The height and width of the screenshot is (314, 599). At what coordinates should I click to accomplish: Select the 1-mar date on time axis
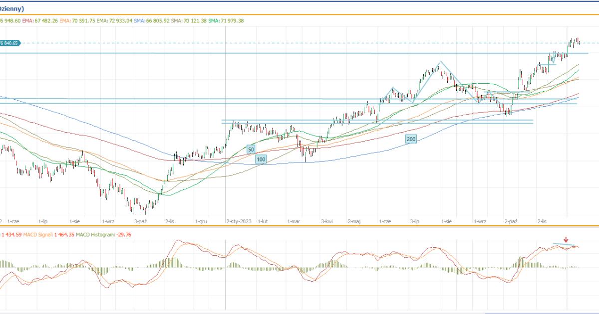coord(294,220)
